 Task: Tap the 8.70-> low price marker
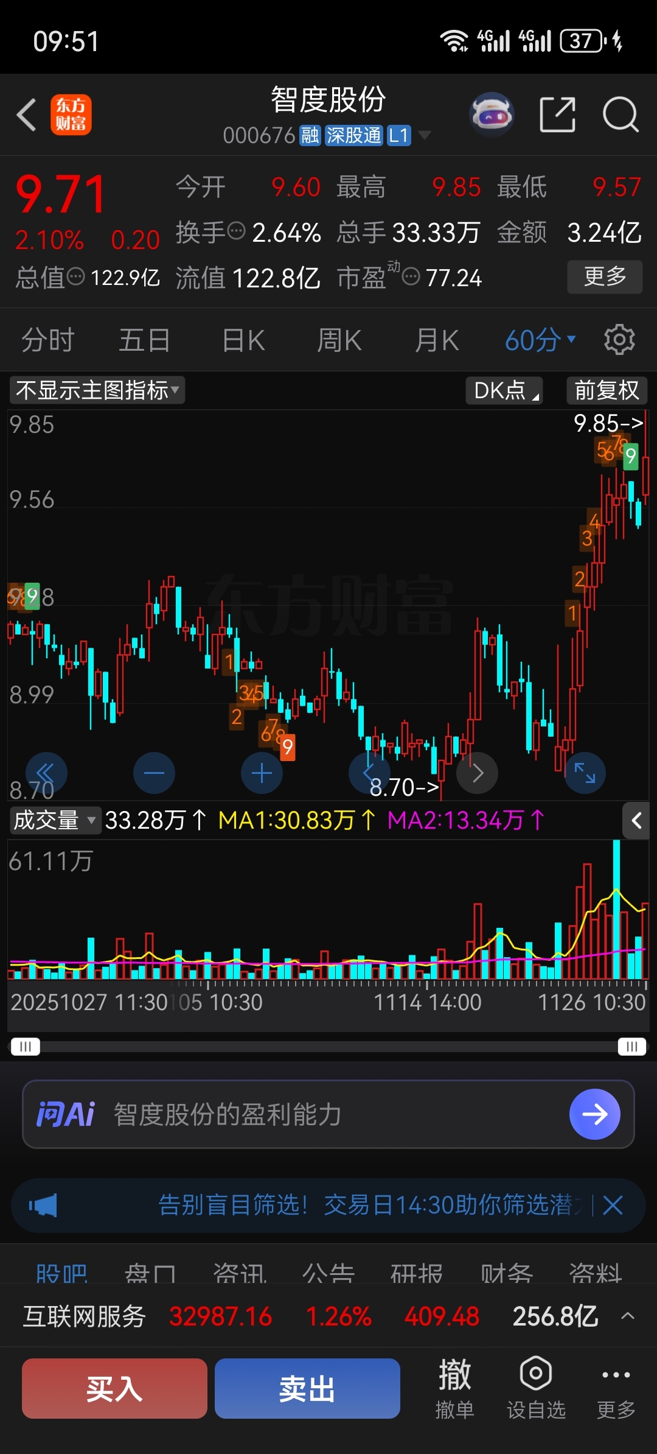click(405, 787)
